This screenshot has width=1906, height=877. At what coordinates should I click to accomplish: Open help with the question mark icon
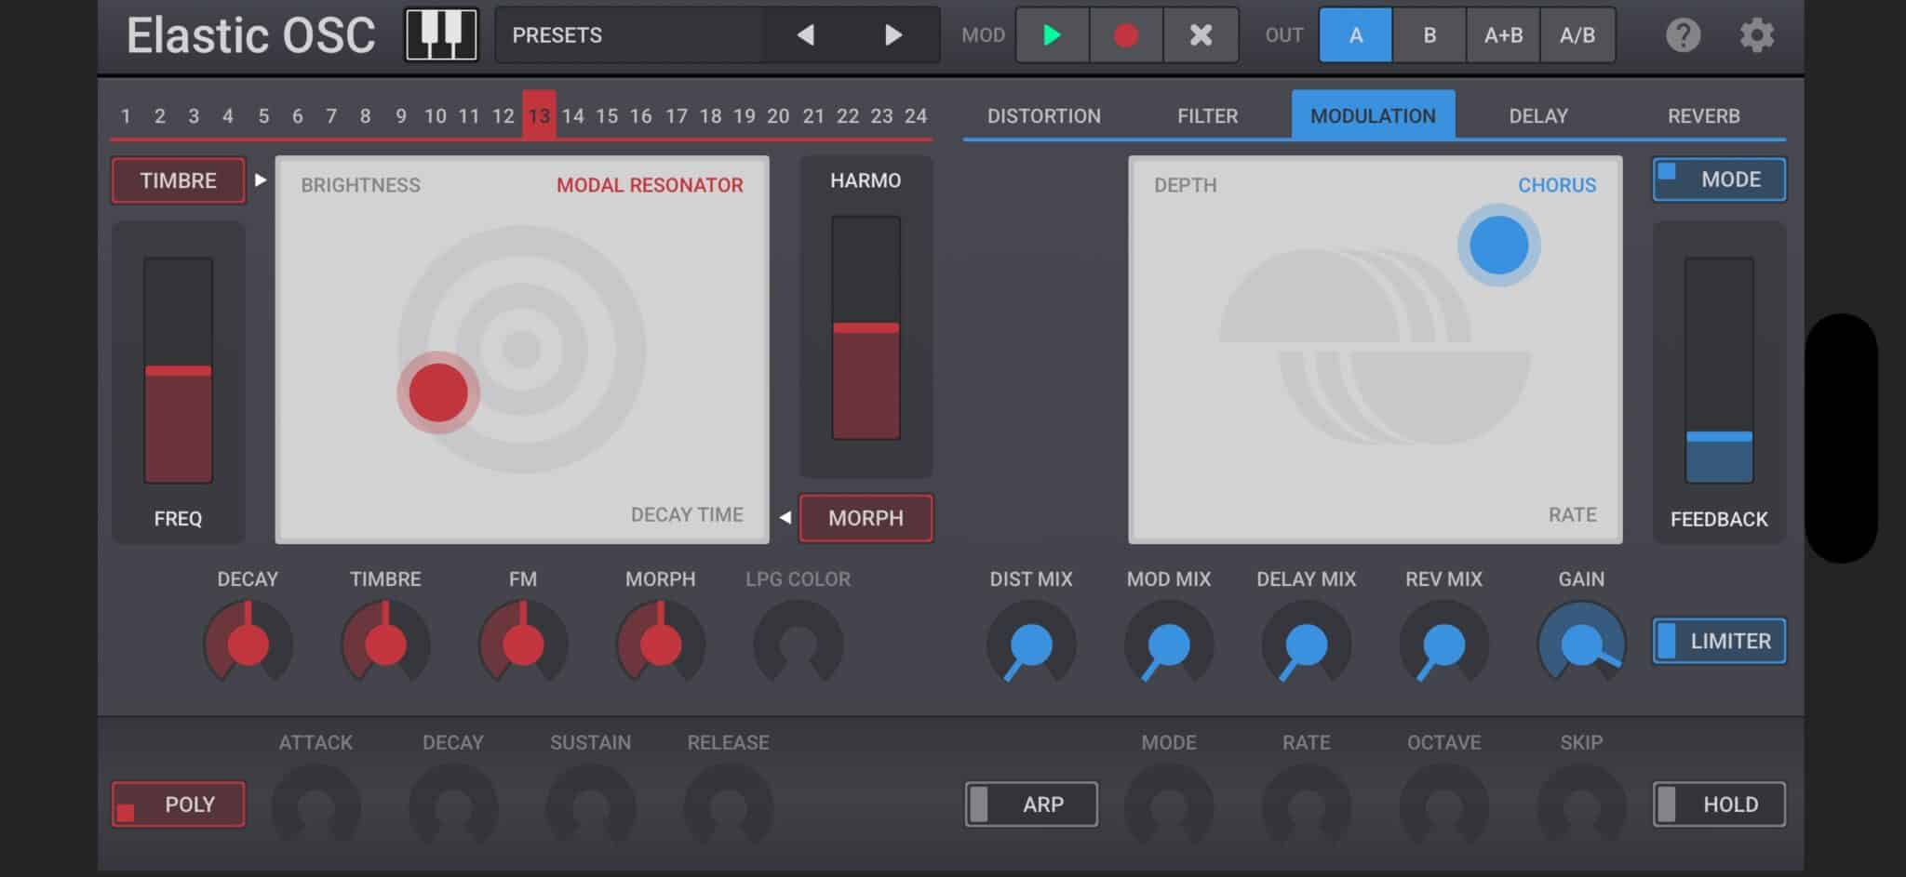[1682, 35]
